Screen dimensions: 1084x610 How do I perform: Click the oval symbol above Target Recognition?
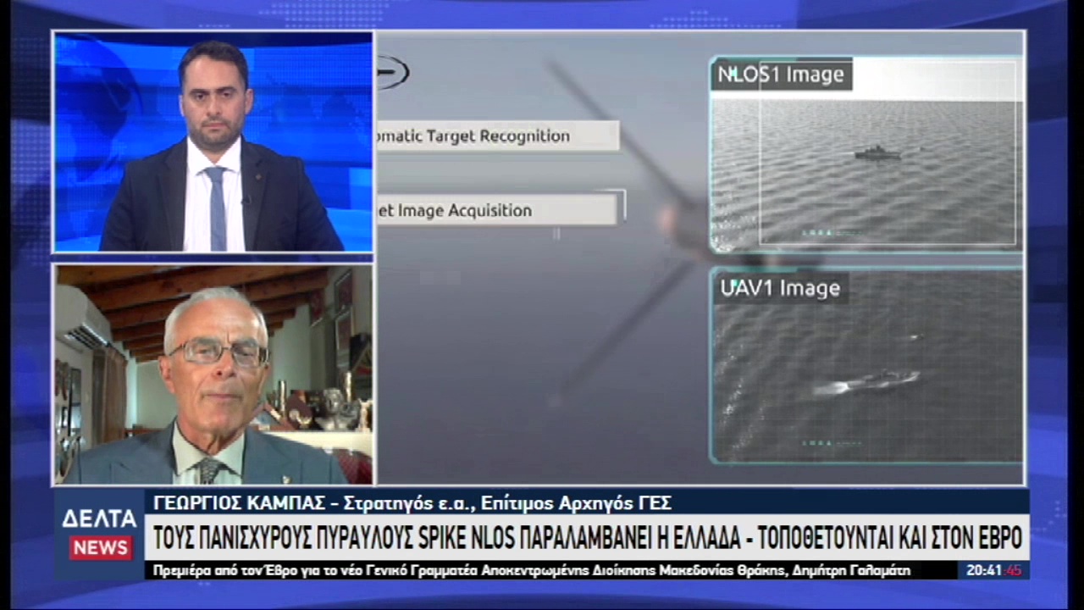tap(393, 71)
